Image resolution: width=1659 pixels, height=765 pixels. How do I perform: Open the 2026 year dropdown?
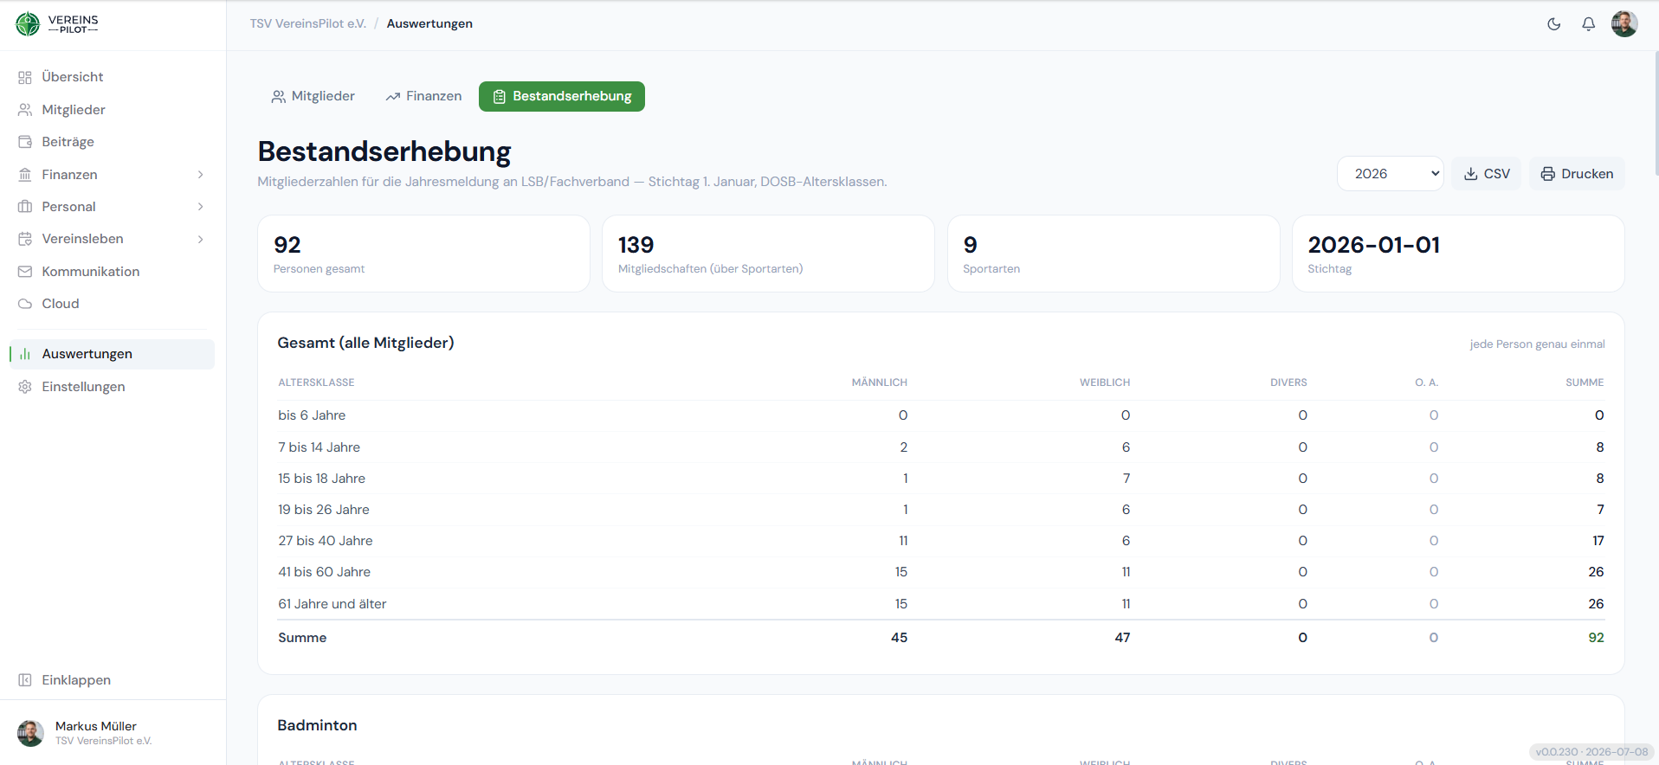tap(1390, 174)
